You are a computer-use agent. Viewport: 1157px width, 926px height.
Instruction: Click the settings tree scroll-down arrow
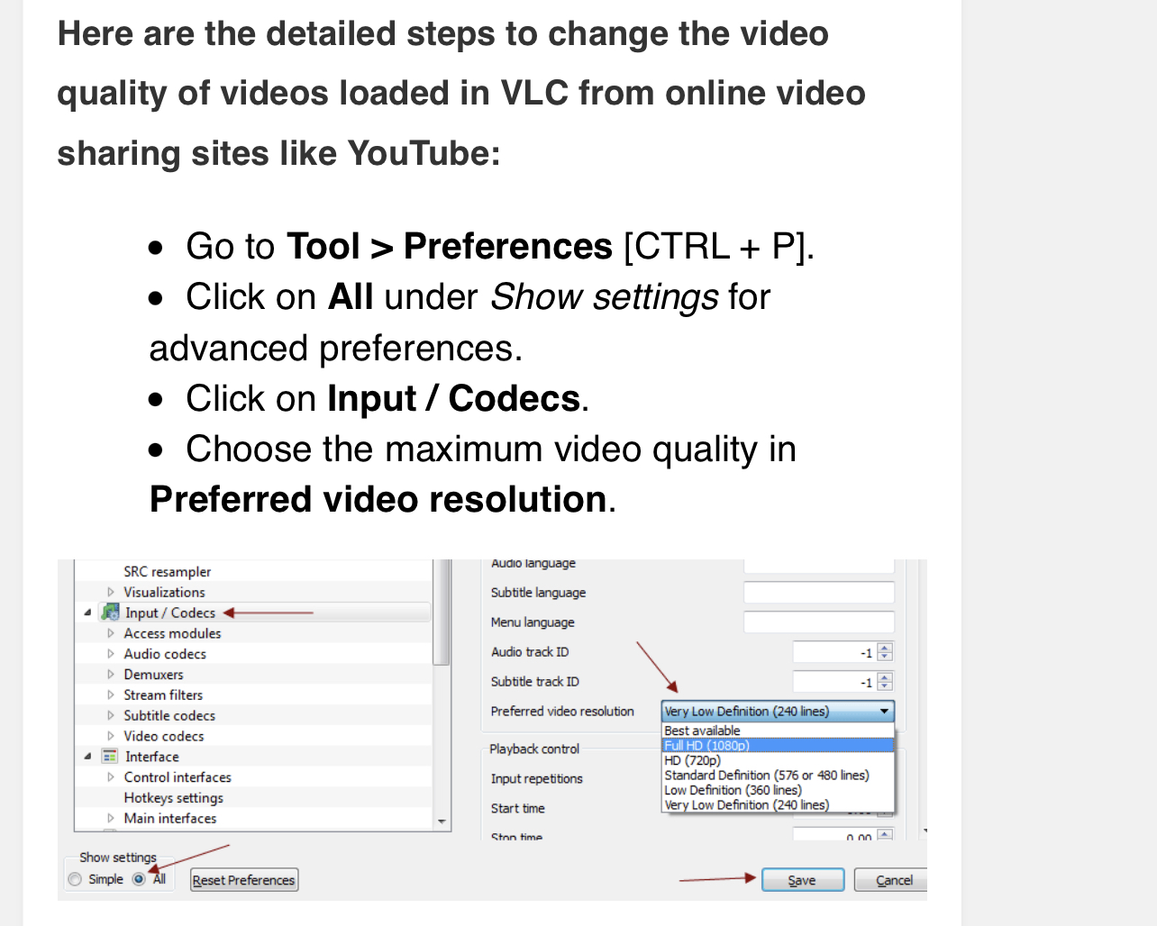click(442, 822)
